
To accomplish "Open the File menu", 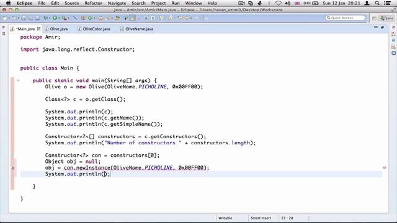I will (42, 3).
